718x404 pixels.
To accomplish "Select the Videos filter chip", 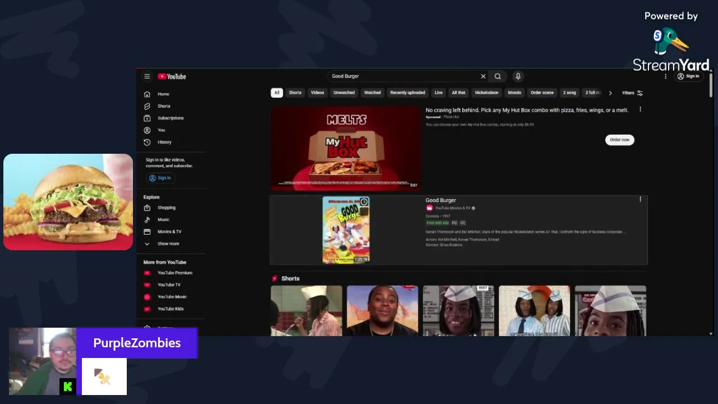I will tap(317, 93).
